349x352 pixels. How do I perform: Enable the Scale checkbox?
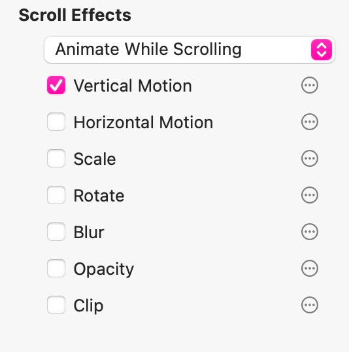pyautogui.click(x=56, y=158)
